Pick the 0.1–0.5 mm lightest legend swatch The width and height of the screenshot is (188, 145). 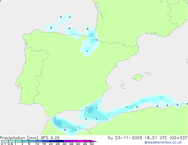click(x=5, y=141)
